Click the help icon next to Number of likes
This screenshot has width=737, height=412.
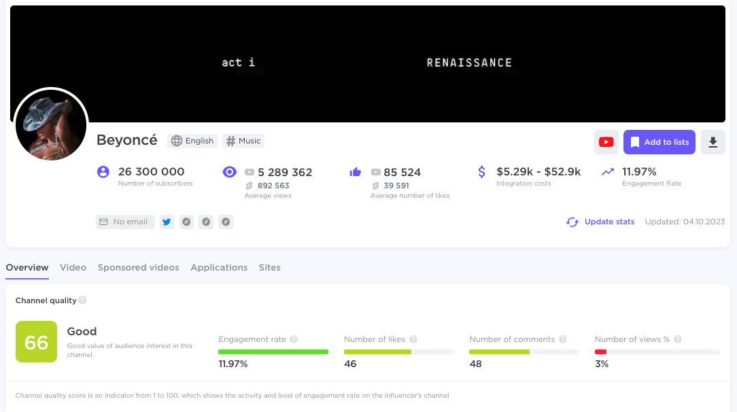413,339
